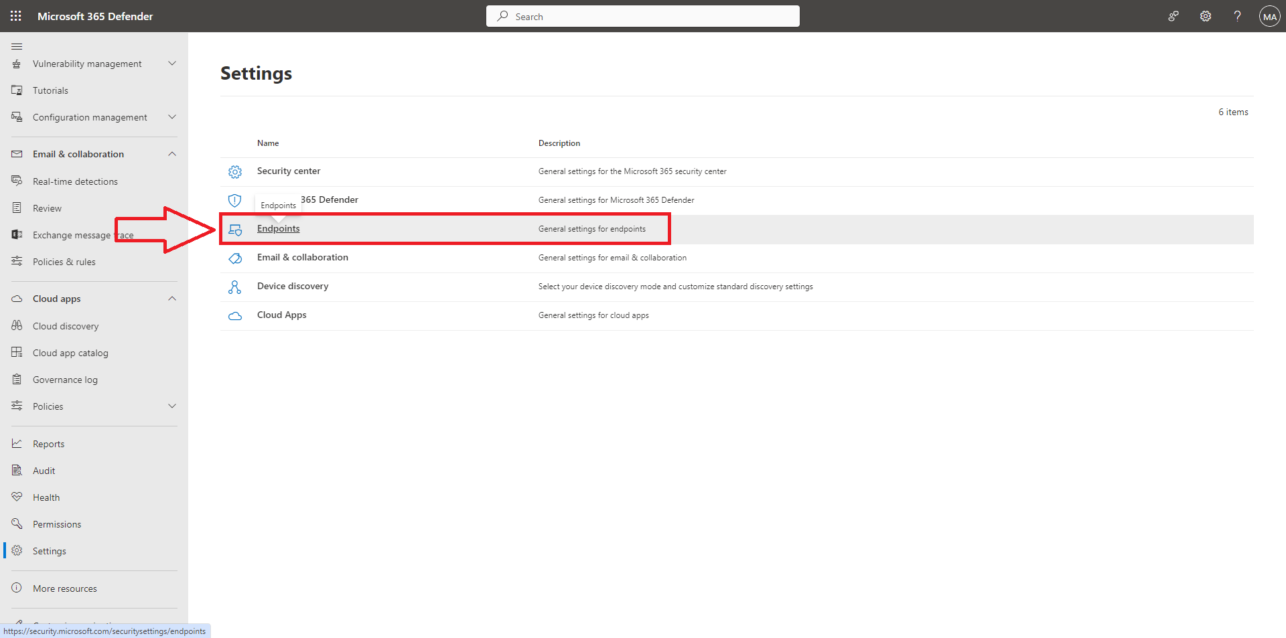Open the app launcher waffle icon
The image size is (1286, 638).
tap(16, 16)
